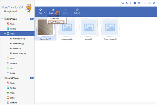Click the Jim'iPhone device name
157x105 pixels.
click(12, 19)
